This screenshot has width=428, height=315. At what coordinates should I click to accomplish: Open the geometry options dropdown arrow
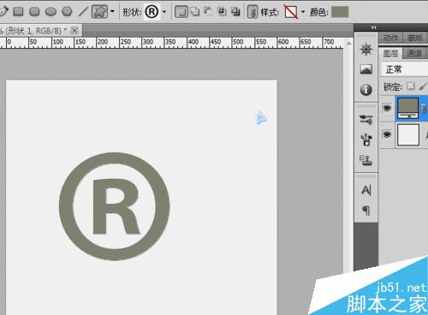[112, 12]
